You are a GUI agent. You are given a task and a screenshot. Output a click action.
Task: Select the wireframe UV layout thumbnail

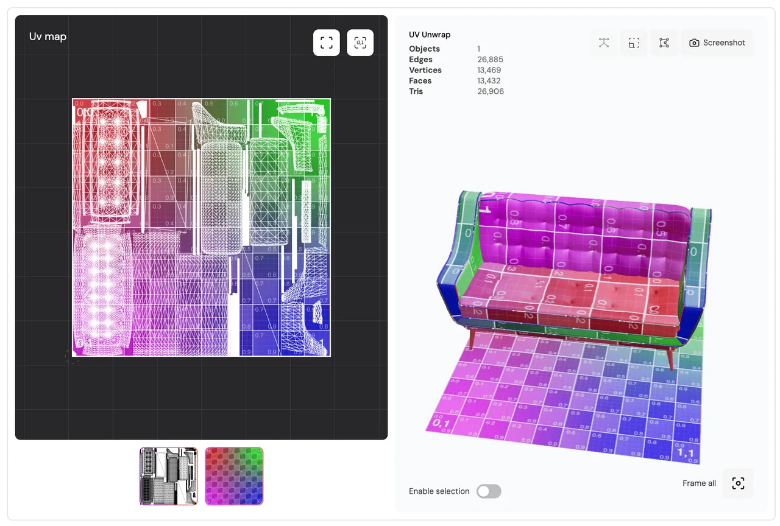pos(169,476)
